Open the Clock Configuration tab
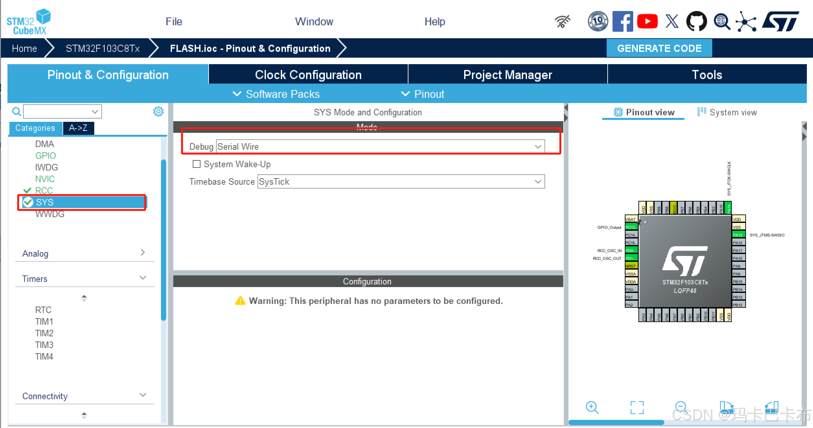The width and height of the screenshot is (813, 428). click(308, 75)
